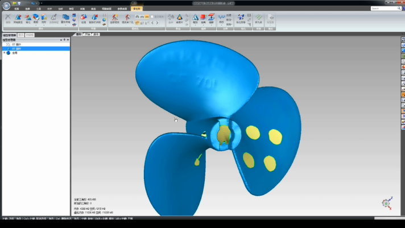Image resolution: width=405 pixels, height=228 pixels.
Task: Click the XYZ orientation gizmo in viewport
Action: 387,202
